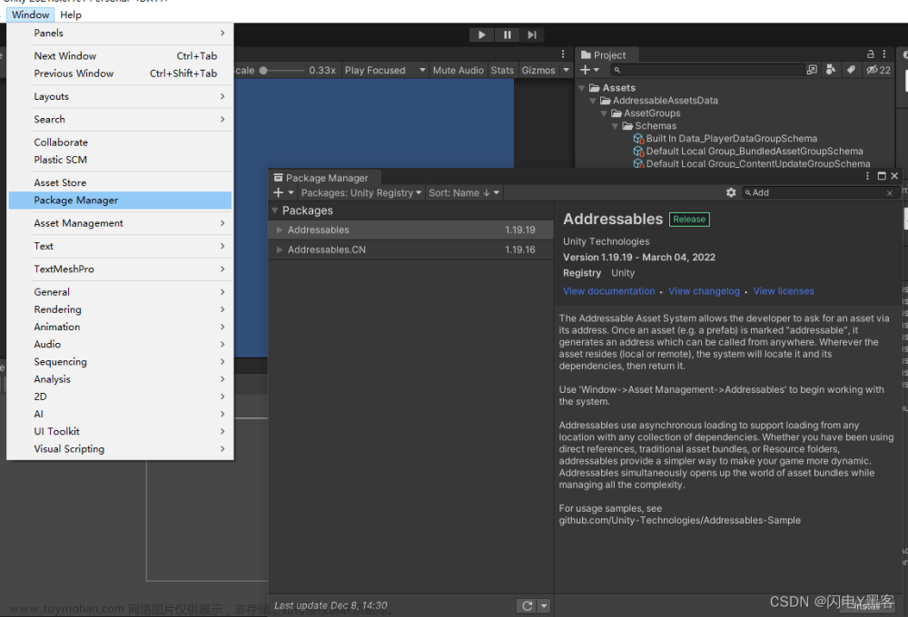Viewport: 908px width, 617px height.
Task: Click the Project search-by-label tag icon
Action: [851, 70]
